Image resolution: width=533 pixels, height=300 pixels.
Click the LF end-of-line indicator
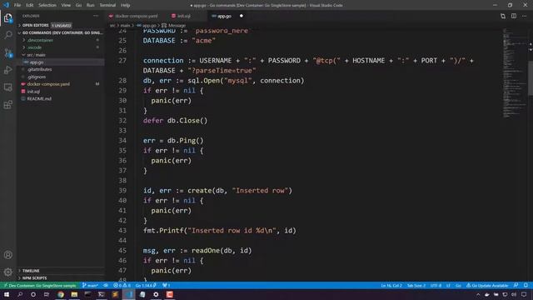pyautogui.click(x=448, y=285)
